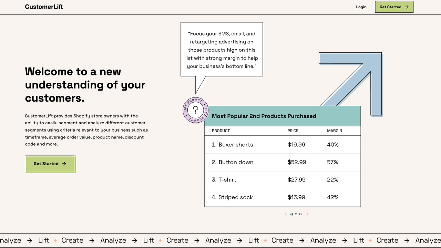Screen dimensions: 441x248
Task: Select the first carousel dot indicator
Action: tap(291, 214)
